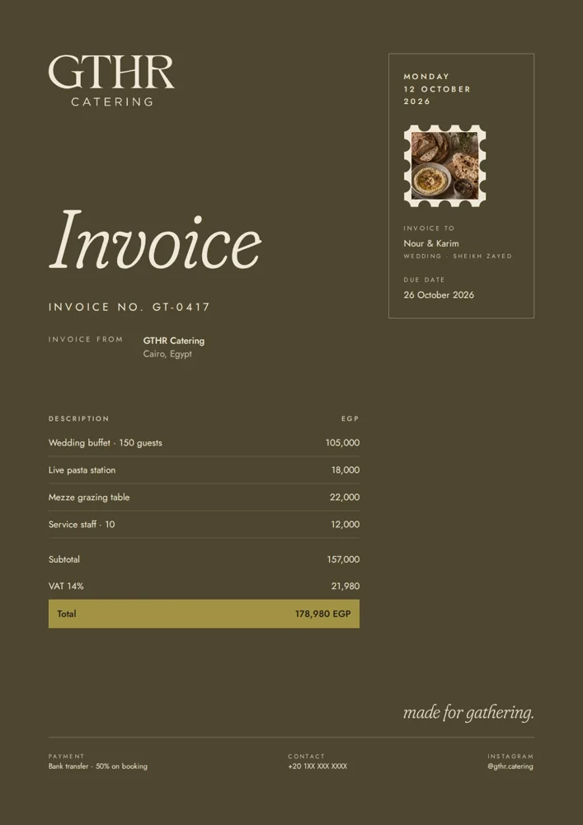Open the food stamp photo thumbnail
The height and width of the screenshot is (825, 583).
444,166
